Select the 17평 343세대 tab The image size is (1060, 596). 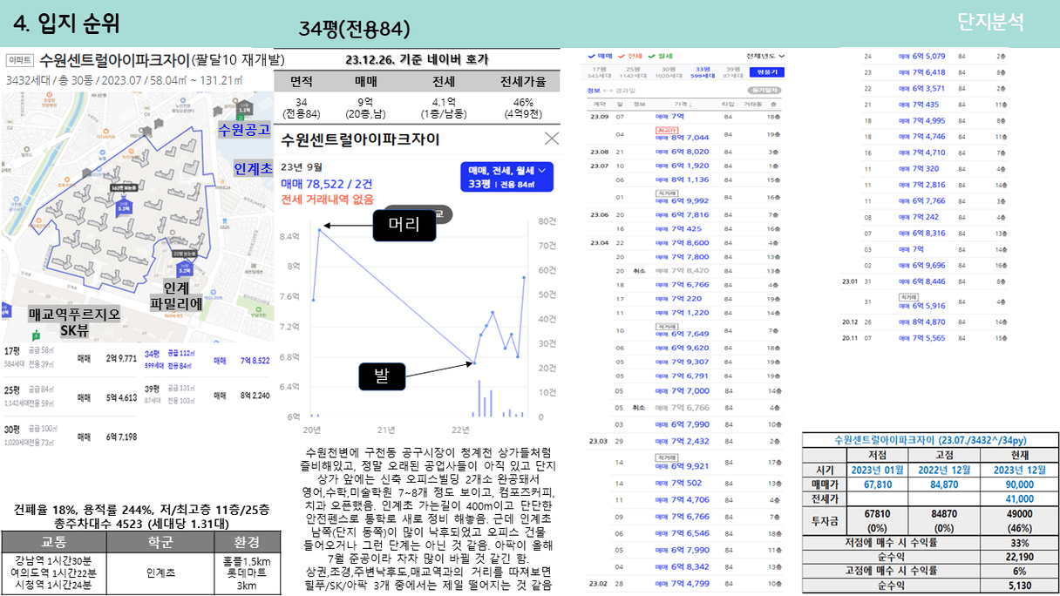(x=599, y=72)
